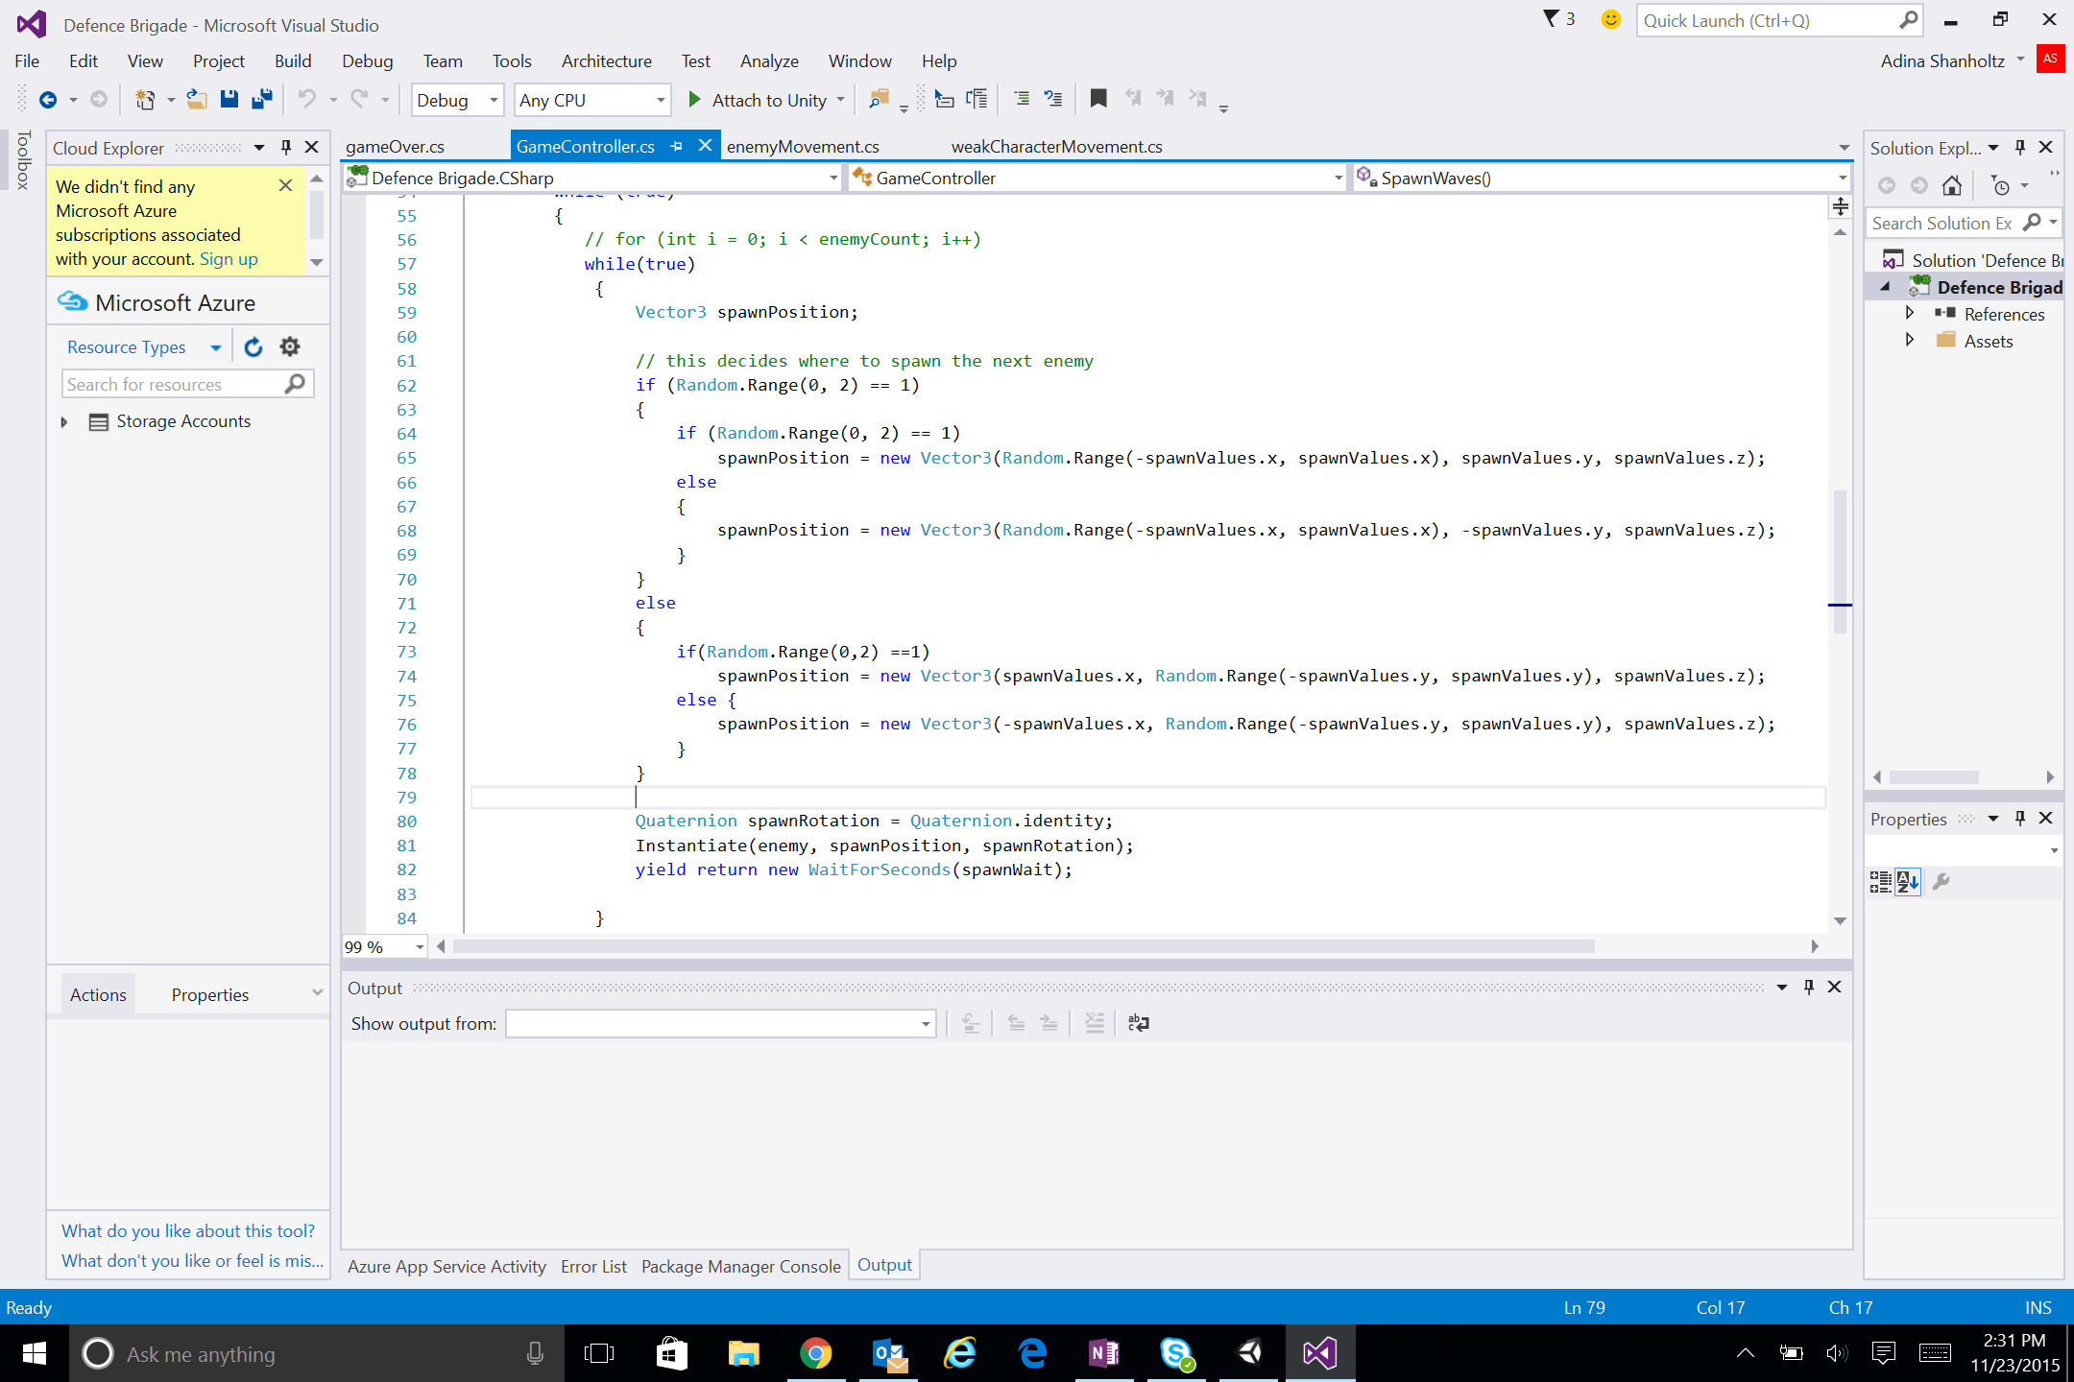Open the Build menu
Screen dimensions: 2074x1382
click(292, 60)
